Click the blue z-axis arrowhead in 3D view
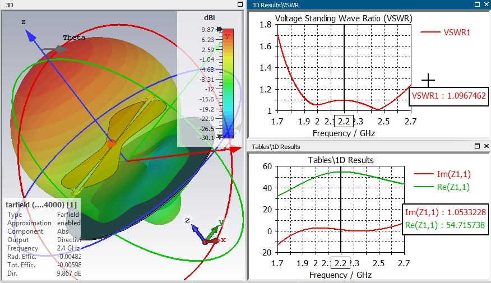 (30, 35)
